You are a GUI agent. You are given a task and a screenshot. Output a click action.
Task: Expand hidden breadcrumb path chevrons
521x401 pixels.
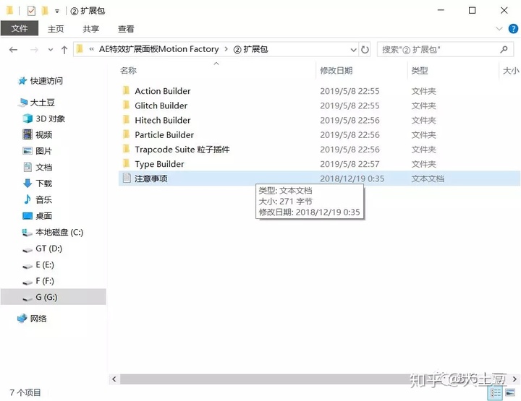[x=91, y=49]
